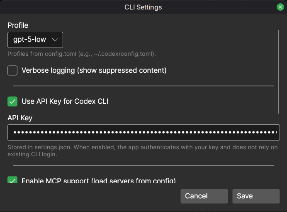Click the 'Enable MCP support' label text
The height and width of the screenshot is (212, 287).
(98, 181)
